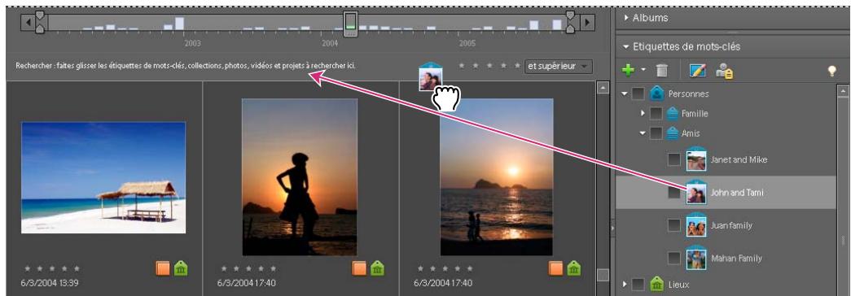
Task: Click the Personnes blue people category icon
Action: 657,94
